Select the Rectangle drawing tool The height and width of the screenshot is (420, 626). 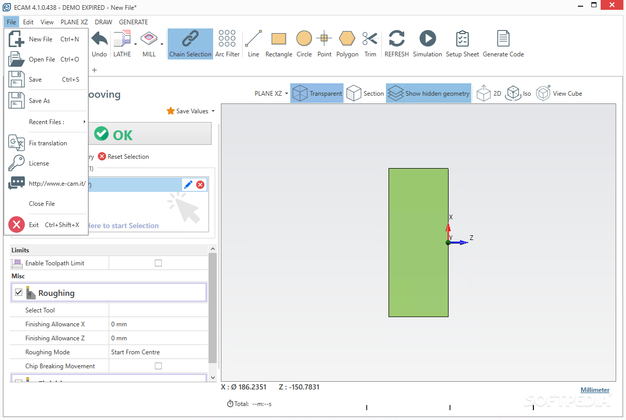click(x=279, y=44)
